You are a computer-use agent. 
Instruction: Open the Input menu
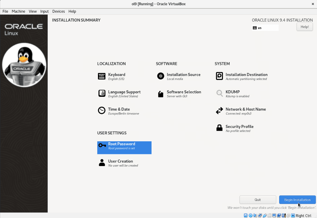click(44, 11)
